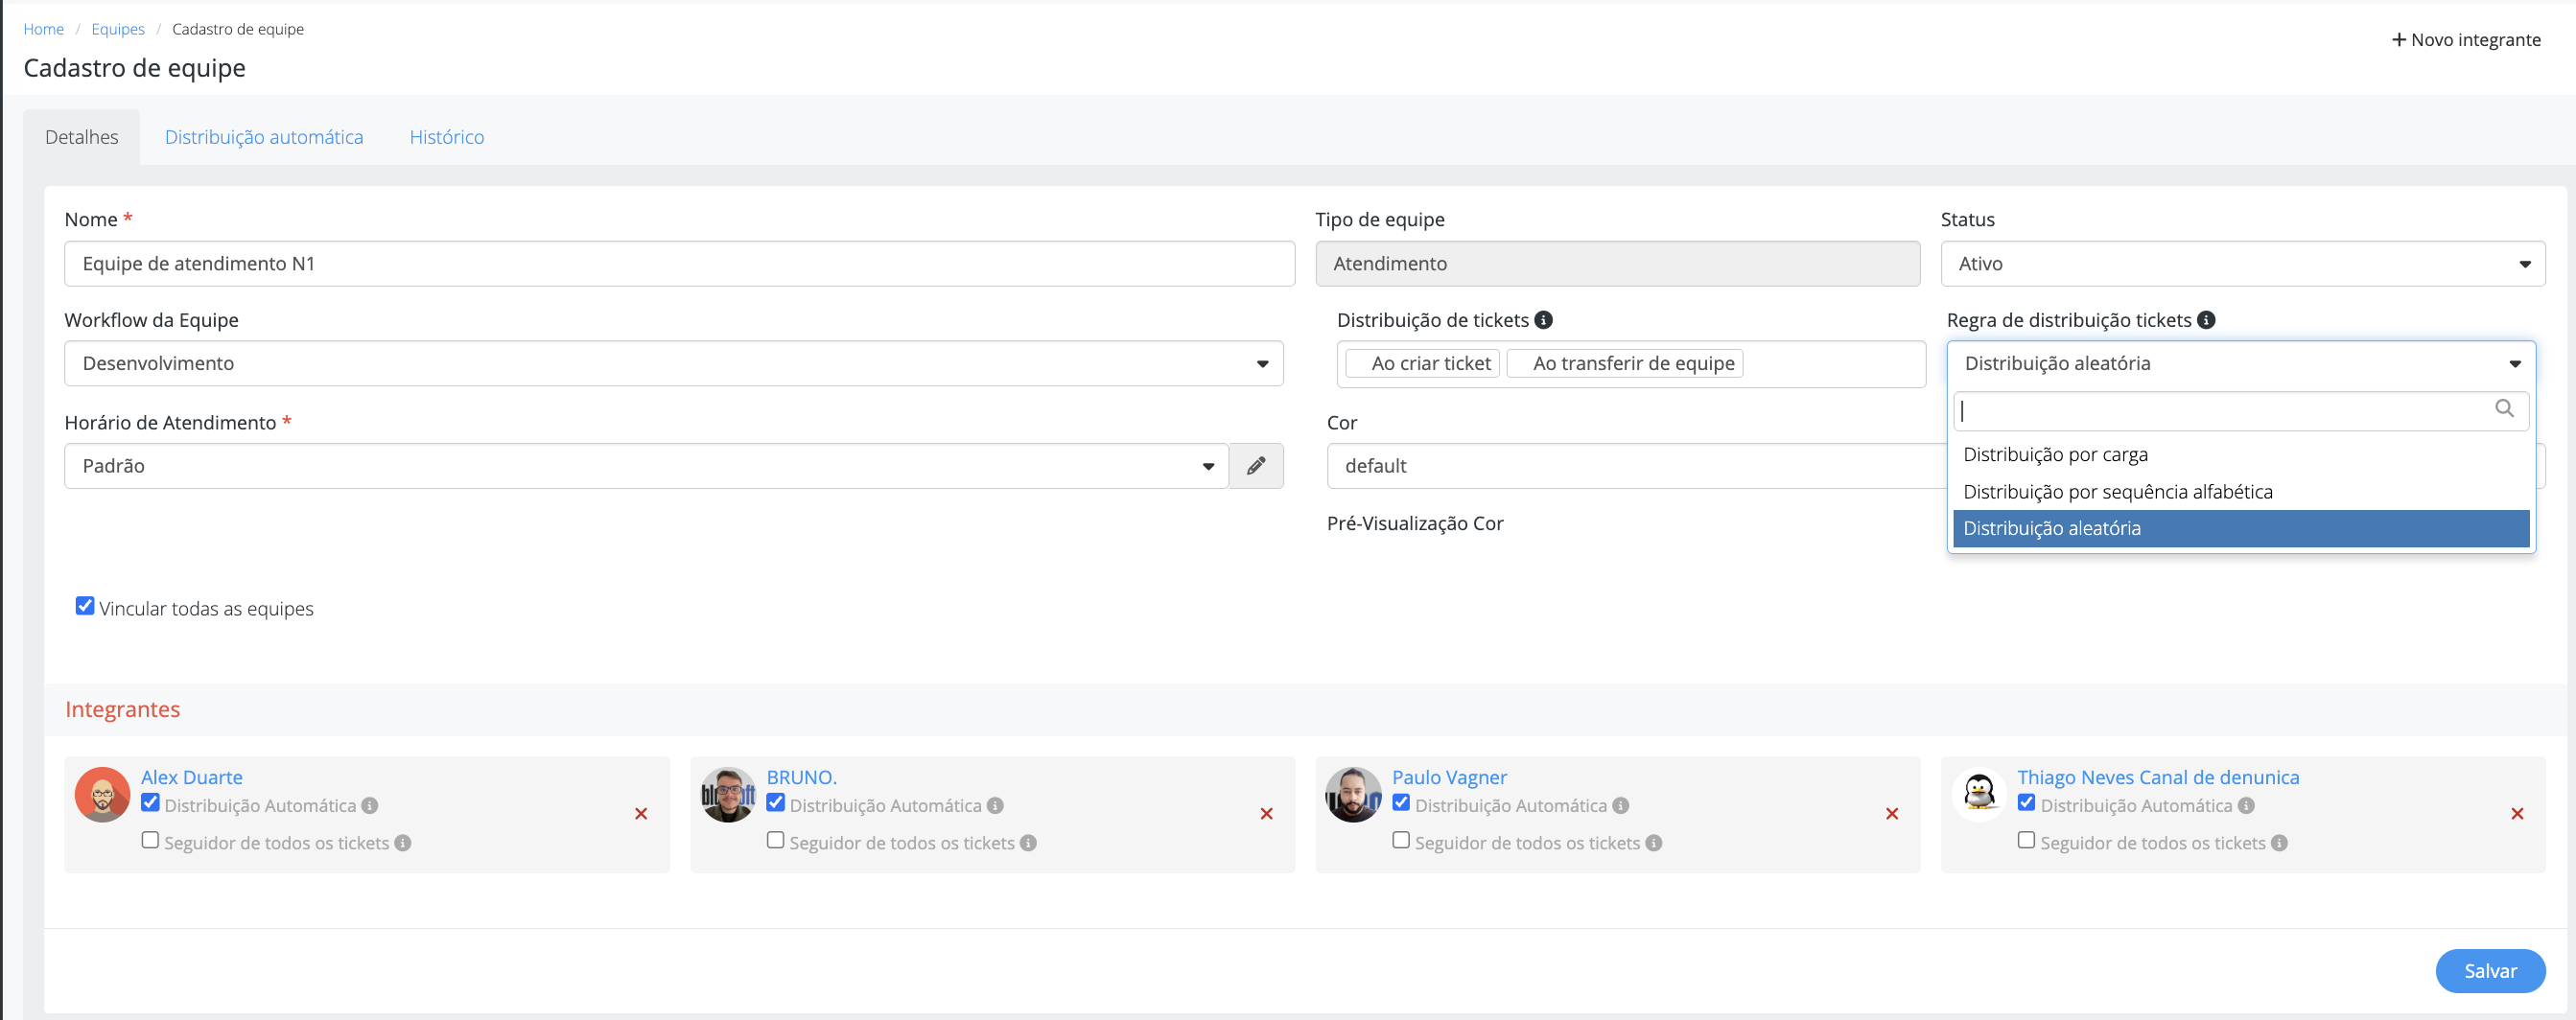Click info icon beside Alex Duarte's Seguidor de todos os tickets
The image size is (2576, 1020).
pyautogui.click(x=403, y=843)
